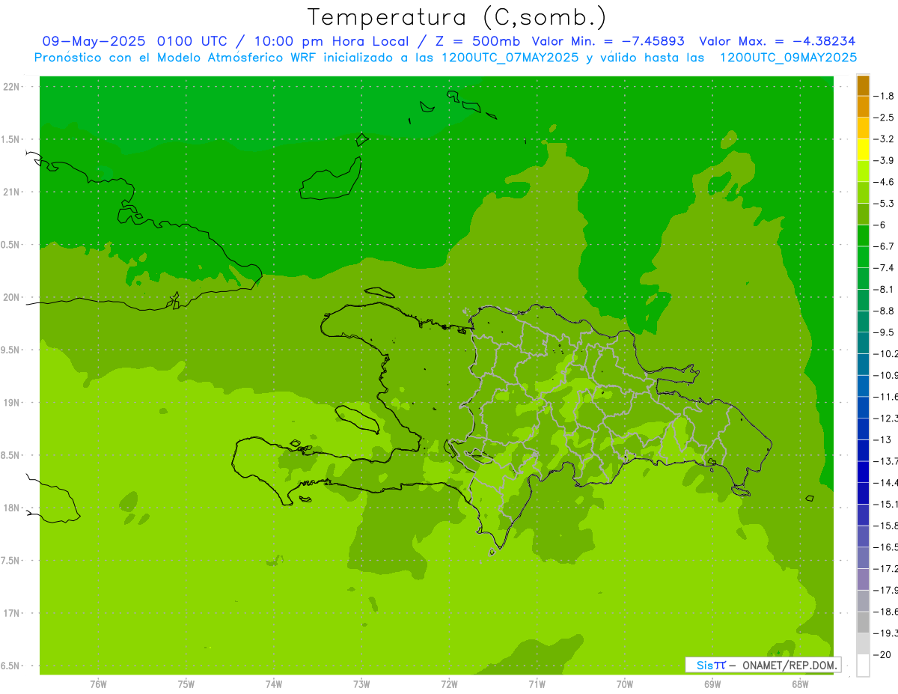Click the '0.5N' latitude axis label
Image resolution: width=898 pixels, height=694 pixels.
[10, 245]
